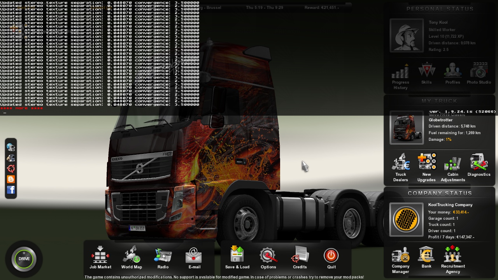
Task: Click "Profit / 7 days: €147,347" line
Action: [x=451, y=237]
